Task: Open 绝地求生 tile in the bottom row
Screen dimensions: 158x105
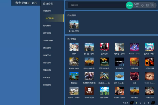Action: click(135, 91)
